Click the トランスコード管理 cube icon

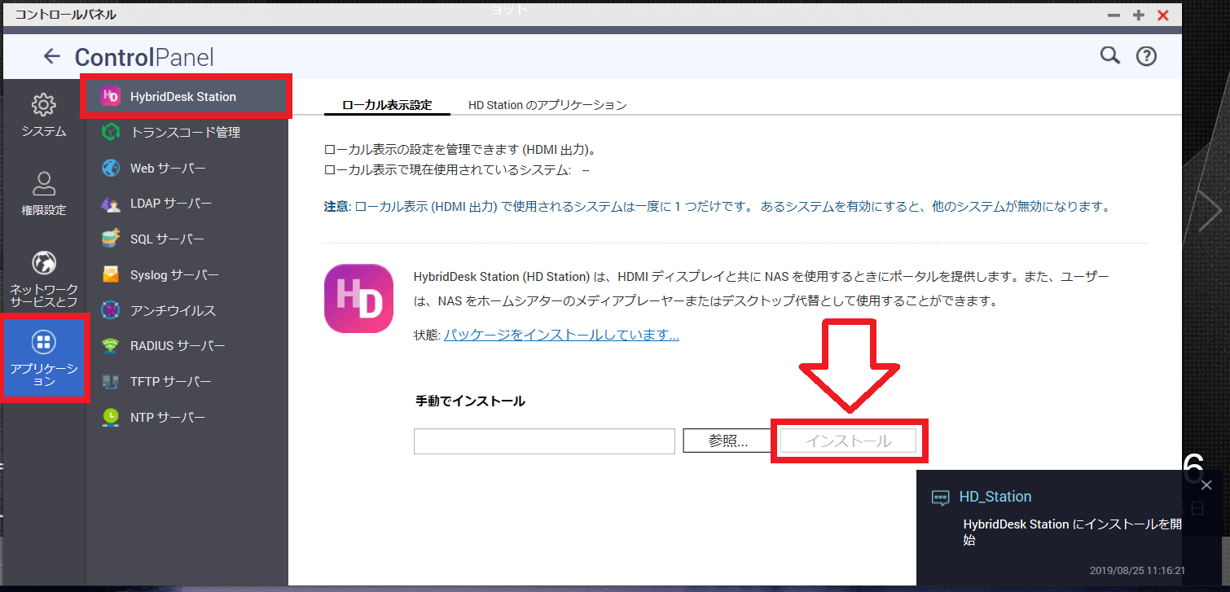[111, 132]
